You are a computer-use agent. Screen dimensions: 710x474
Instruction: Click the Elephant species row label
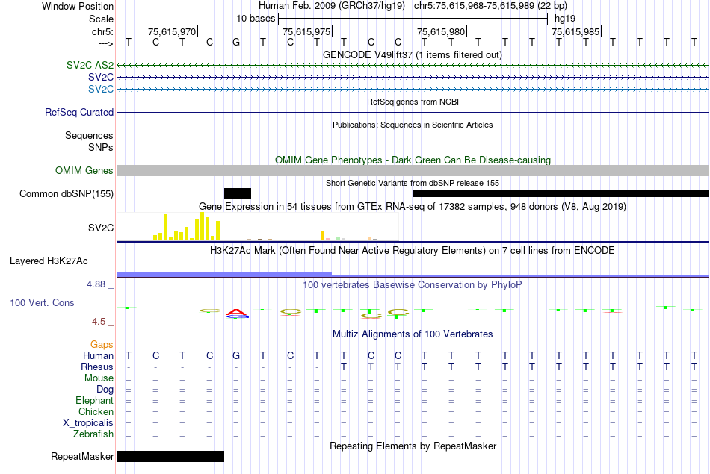94,401
